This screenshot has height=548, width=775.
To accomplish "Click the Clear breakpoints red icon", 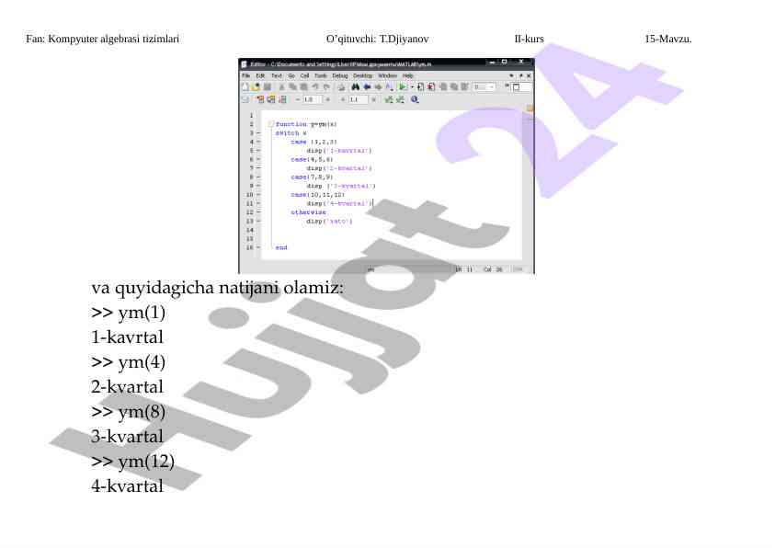I will click(x=431, y=86).
